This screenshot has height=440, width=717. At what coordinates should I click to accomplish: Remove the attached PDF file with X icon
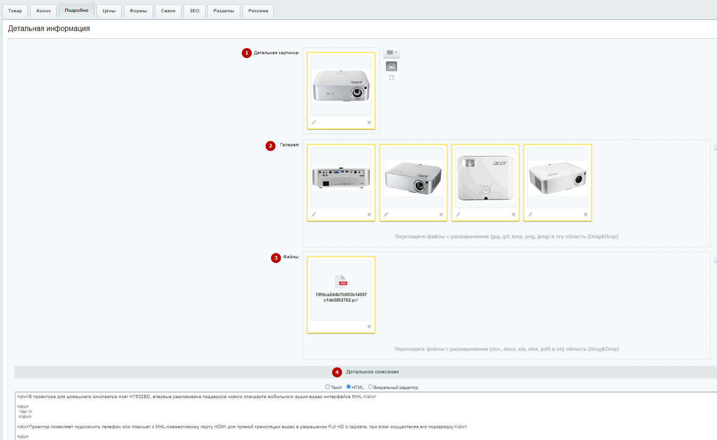click(x=369, y=327)
